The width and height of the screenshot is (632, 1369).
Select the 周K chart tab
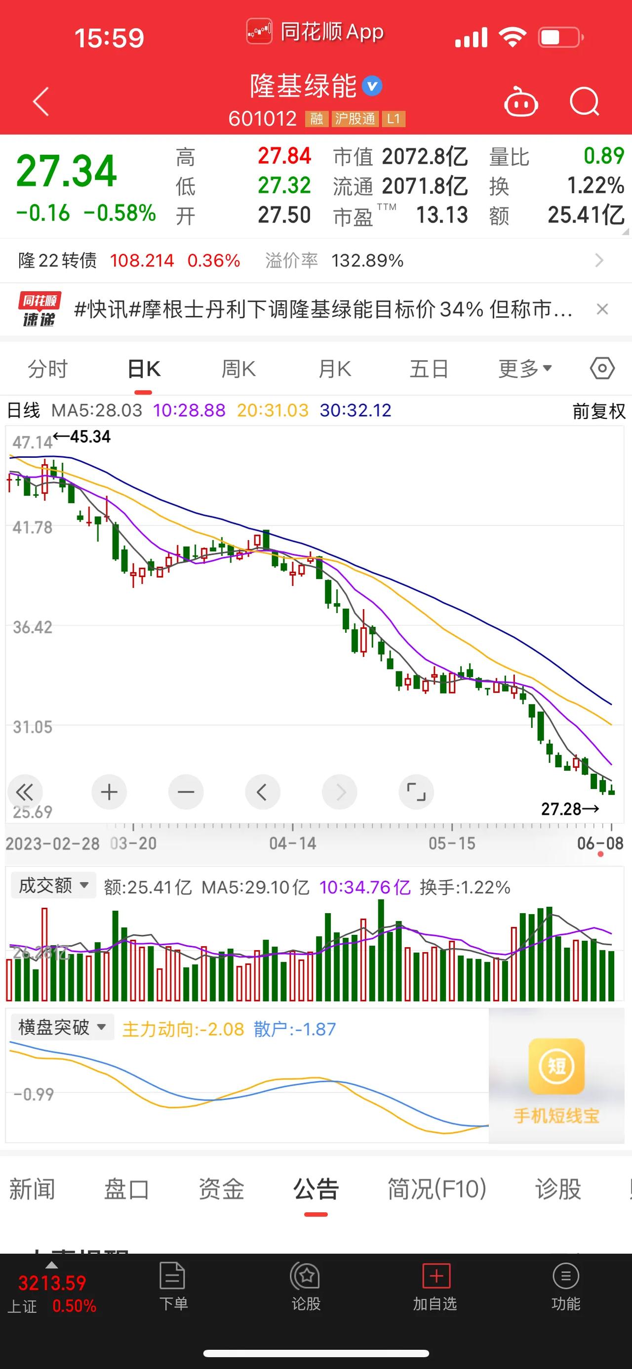tap(238, 368)
